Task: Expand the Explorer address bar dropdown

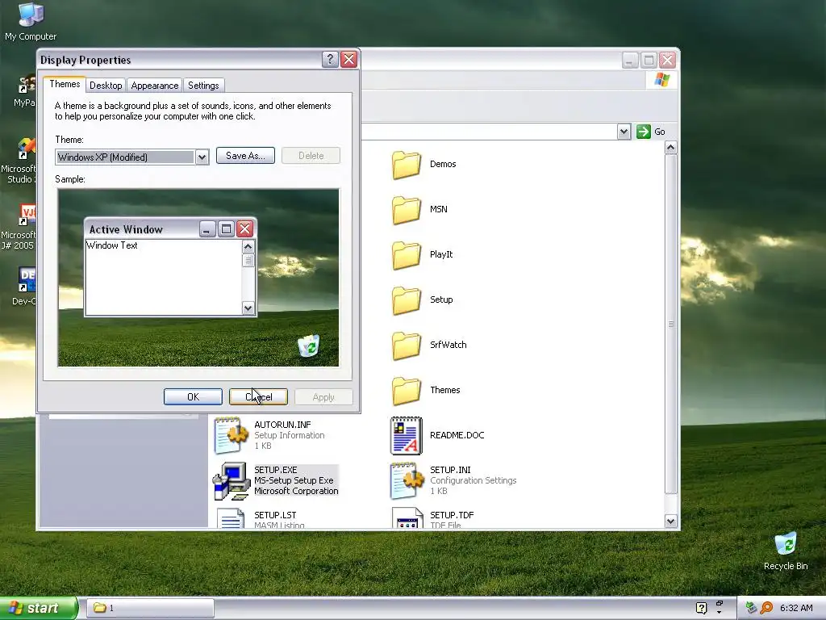Action: tap(624, 132)
